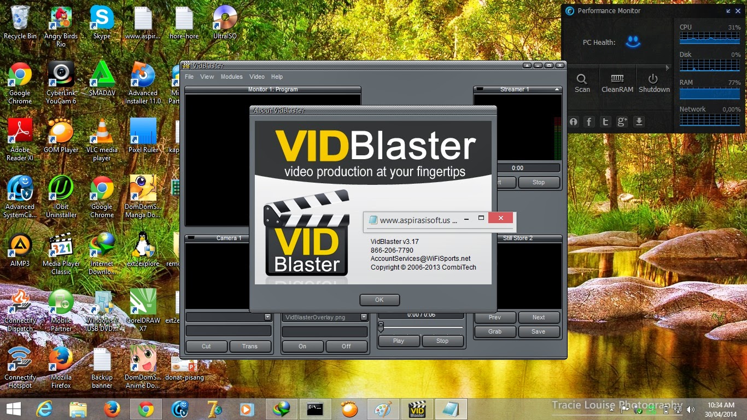The width and height of the screenshot is (747, 420).
Task: Click Save in Still Store 2
Action: [x=539, y=331]
